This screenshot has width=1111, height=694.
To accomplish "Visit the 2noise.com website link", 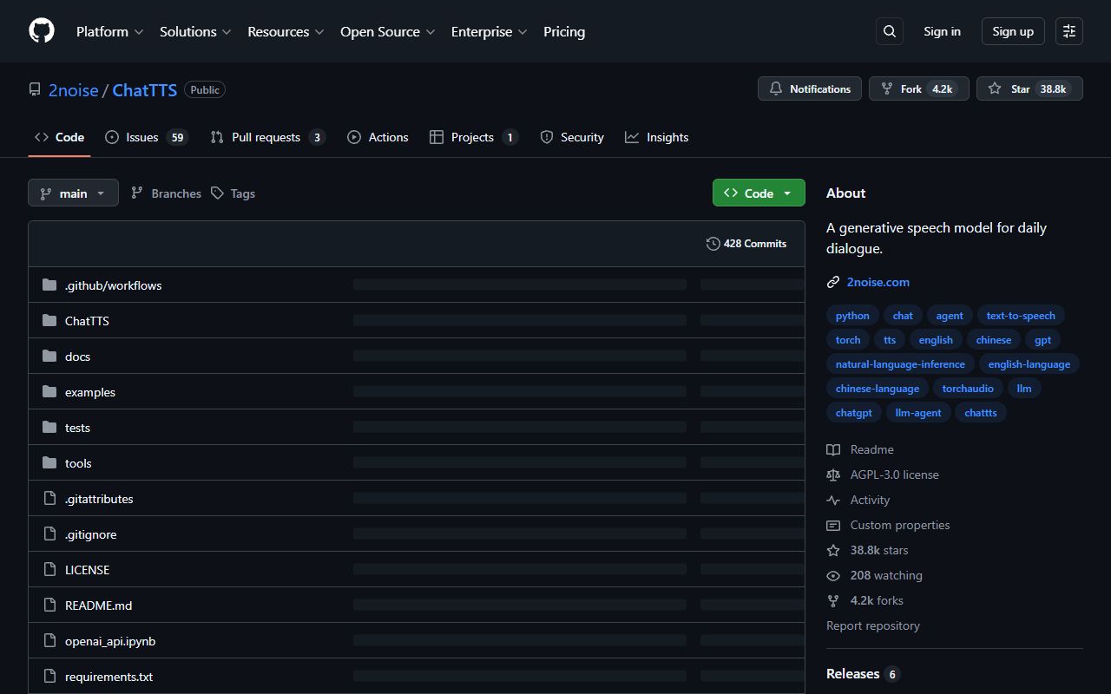I will click(878, 282).
